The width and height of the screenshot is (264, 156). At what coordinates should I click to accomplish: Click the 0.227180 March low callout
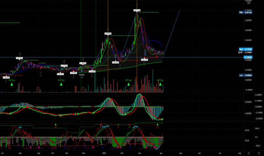click(x=144, y=60)
